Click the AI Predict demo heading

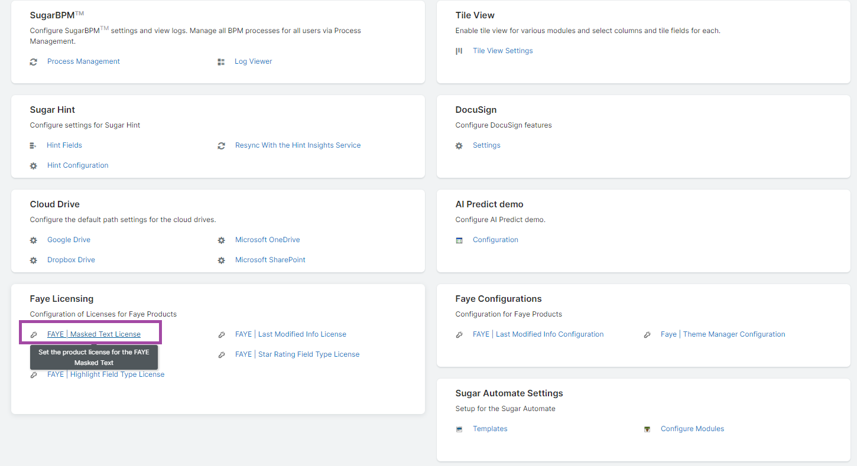(x=489, y=204)
